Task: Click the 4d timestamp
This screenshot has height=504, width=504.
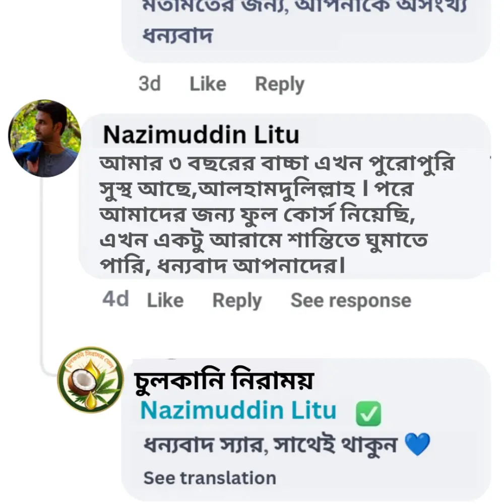Action: pos(115,299)
